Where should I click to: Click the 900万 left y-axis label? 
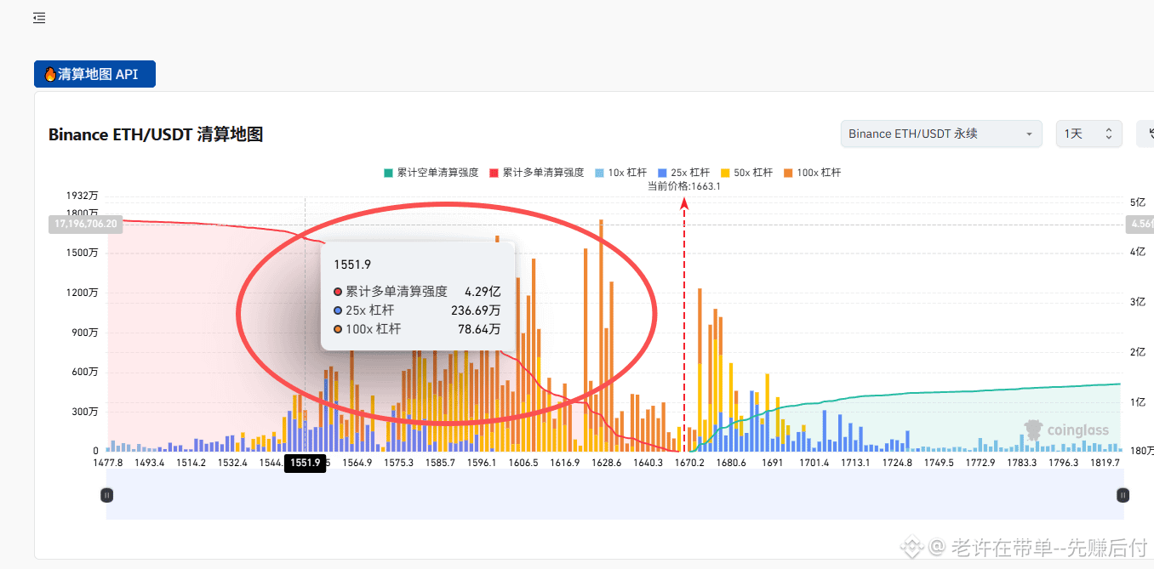coord(85,333)
